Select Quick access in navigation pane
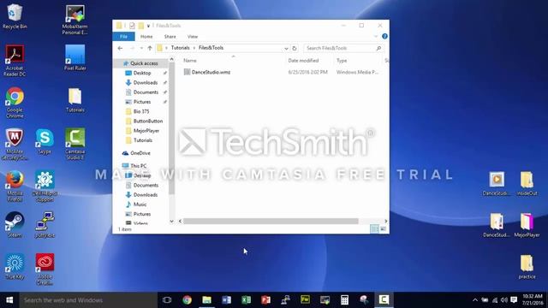The image size is (548, 308). pos(140,63)
